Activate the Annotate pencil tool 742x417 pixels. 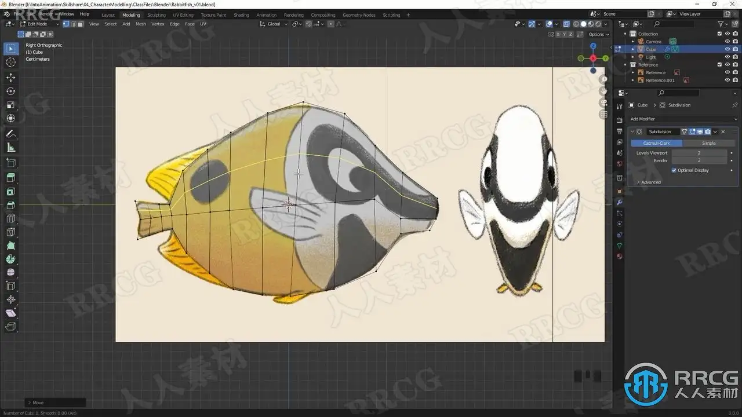click(10, 134)
